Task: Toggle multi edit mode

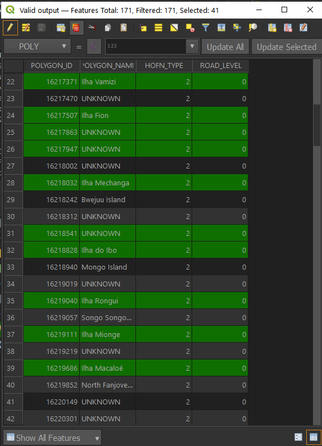Action: (26, 28)
